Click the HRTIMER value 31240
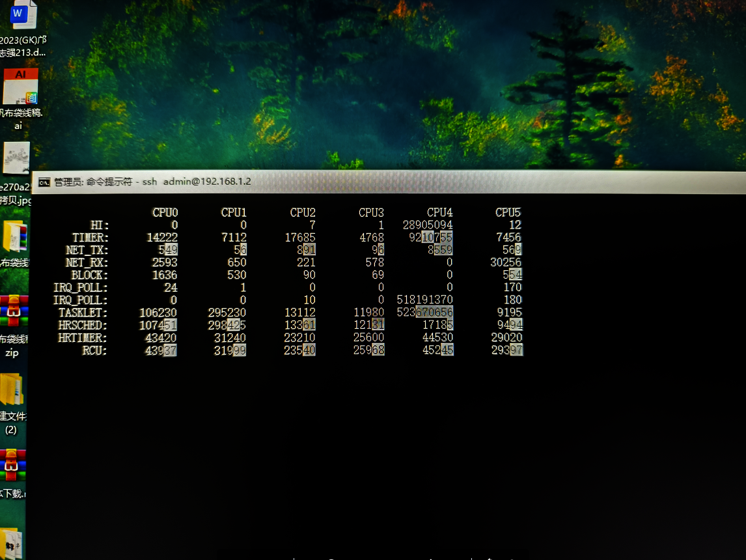The height and width of the screenshot is (560, 746). [230, 338]
